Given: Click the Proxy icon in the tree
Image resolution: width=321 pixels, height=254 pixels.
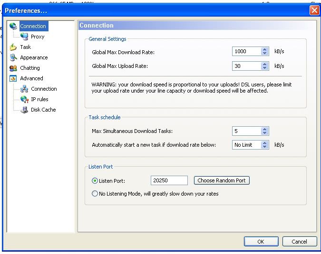Looking at the screenshot, I should pyautogui.click(x=24, y=37).
